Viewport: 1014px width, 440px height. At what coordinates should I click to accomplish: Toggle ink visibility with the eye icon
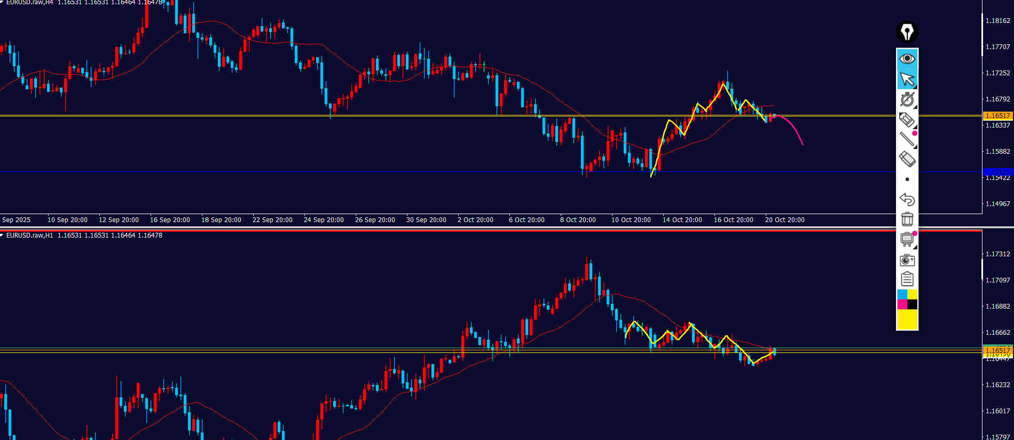(x=907, y=58)
